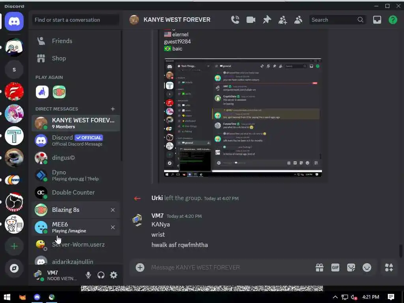The image size is (404, 303).
Task: Open pinned messages
Action: point(267,20)
